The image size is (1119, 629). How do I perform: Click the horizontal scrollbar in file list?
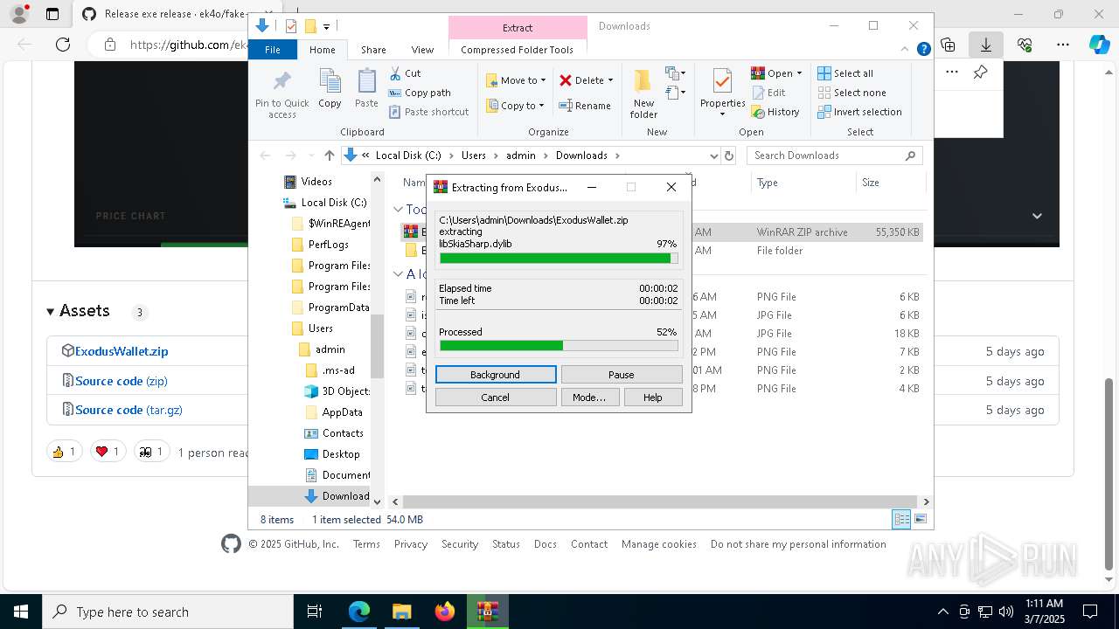click(x=659, y=501)
